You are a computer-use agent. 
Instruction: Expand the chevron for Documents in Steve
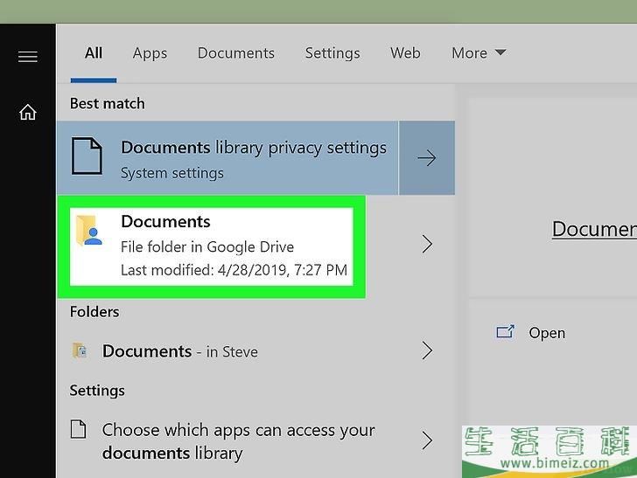tap(427, 351)
